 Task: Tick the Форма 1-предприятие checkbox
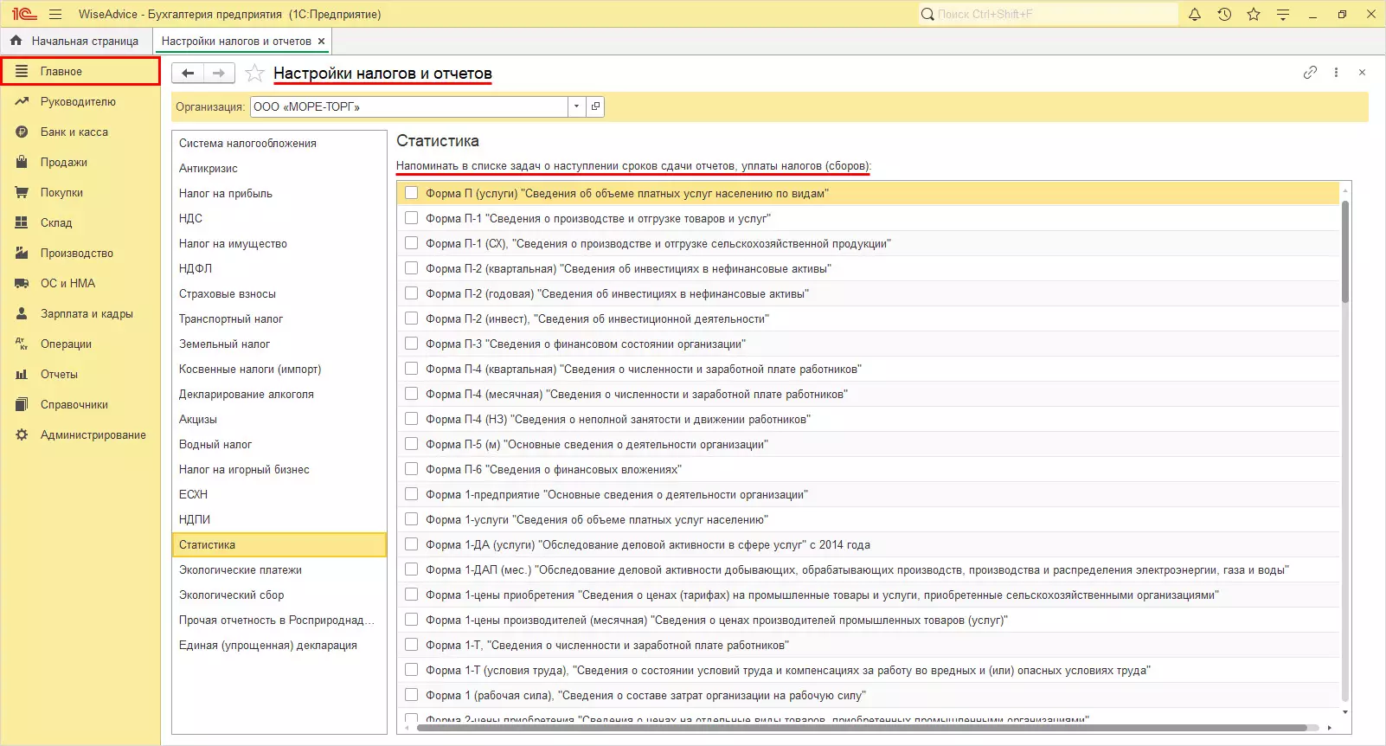coord(411,494)
